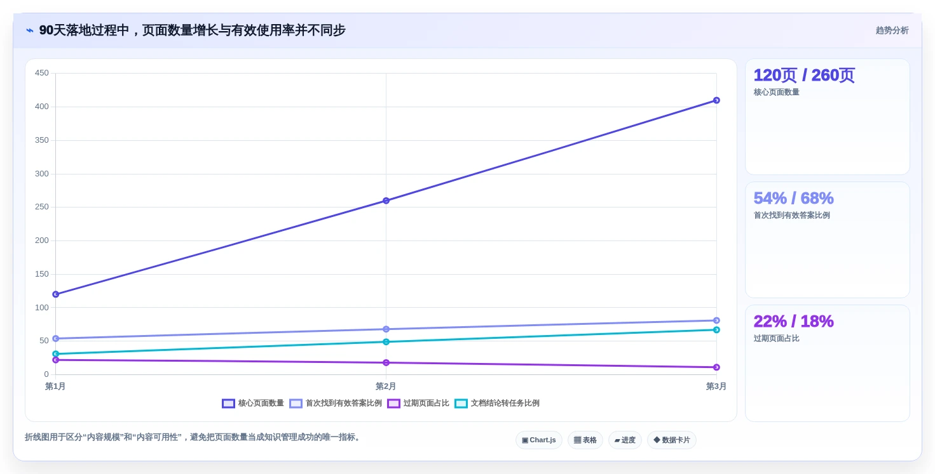The width and height of the screenshot is (935, 474).
Task: Click 文档结论转任务比例 point at 第2月
Action: coord(386,342)
